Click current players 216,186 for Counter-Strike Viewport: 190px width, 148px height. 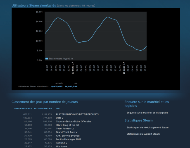point(27,122)
